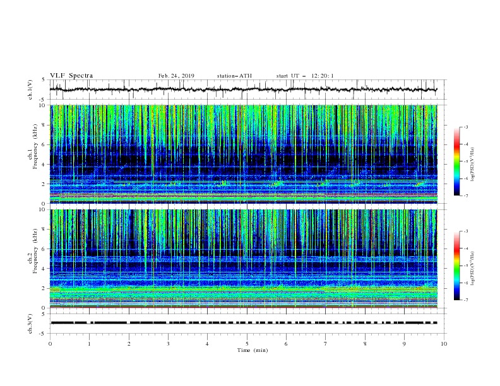Click the ch.2 PSD color bar
The width and height of the screenshot is (500, 386).
click(x=456, y=266)
